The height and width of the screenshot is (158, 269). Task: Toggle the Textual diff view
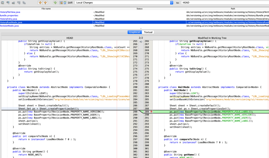pyautogui.click(x=148, y=32)
